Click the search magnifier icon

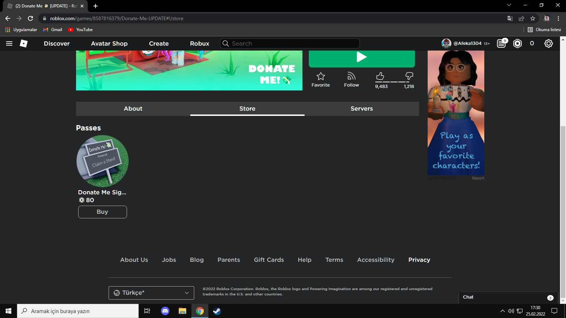[225, 43]
